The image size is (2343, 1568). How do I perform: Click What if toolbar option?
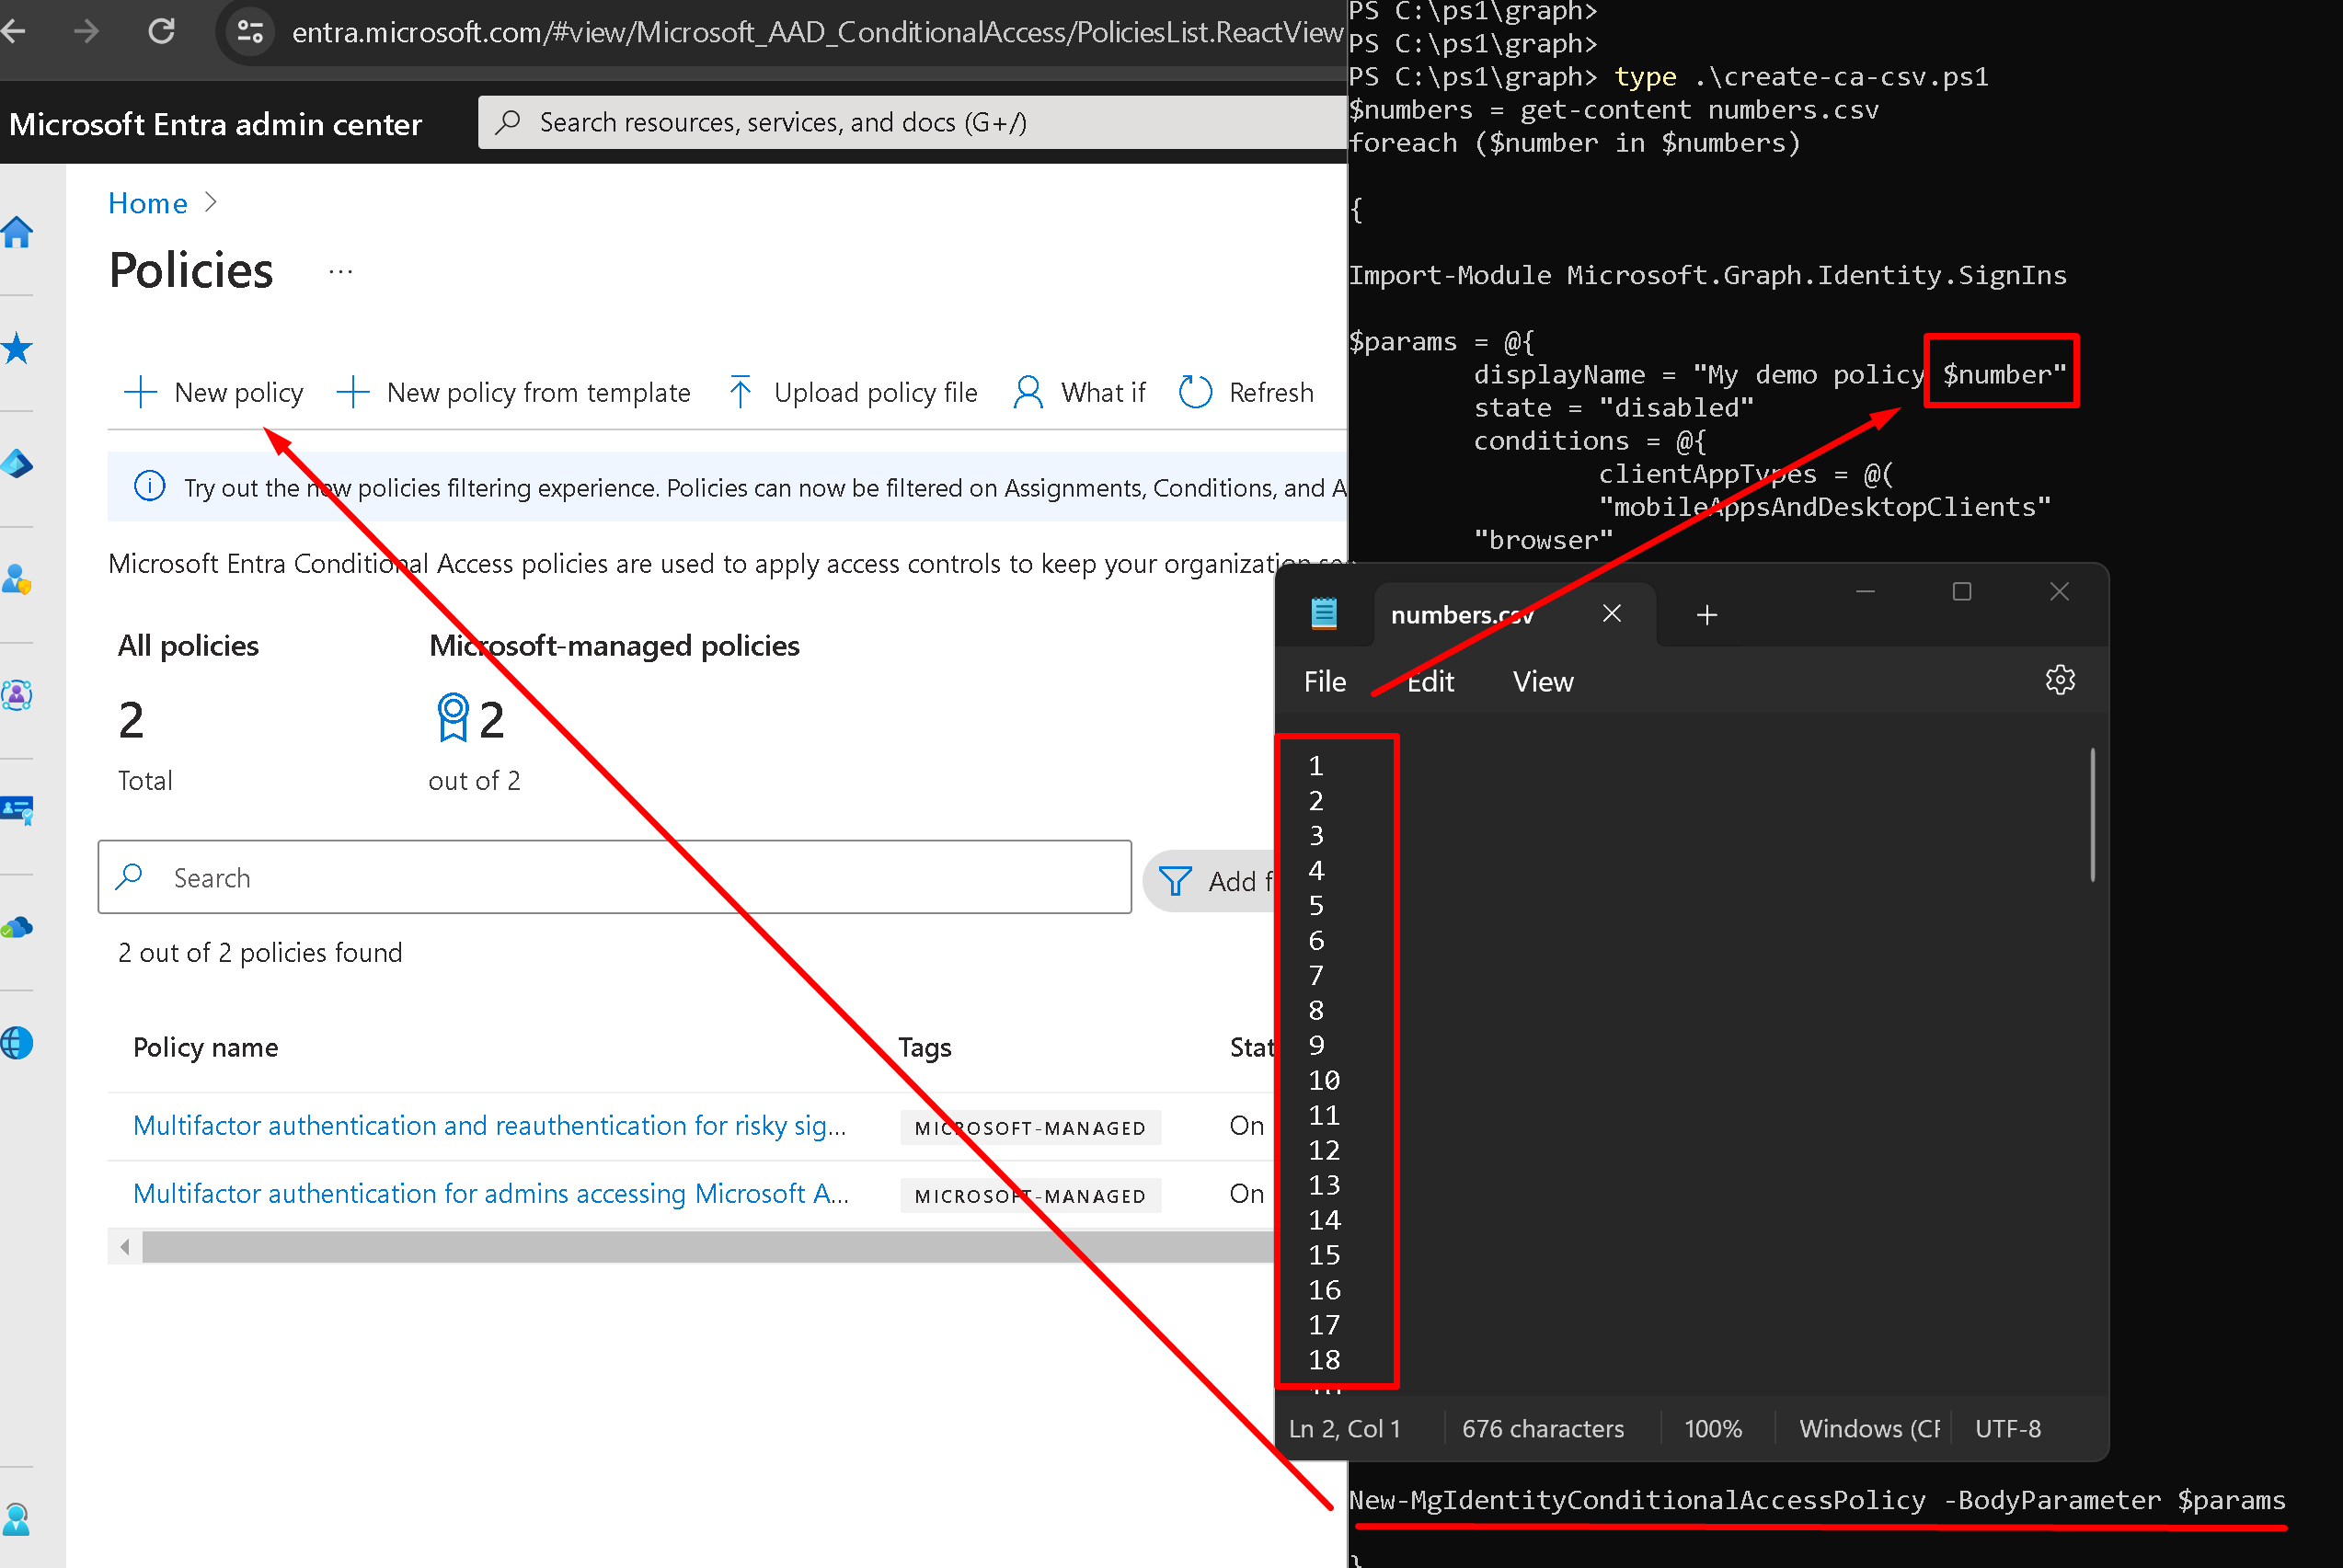pyautogui.click(x=1080, y=393)
